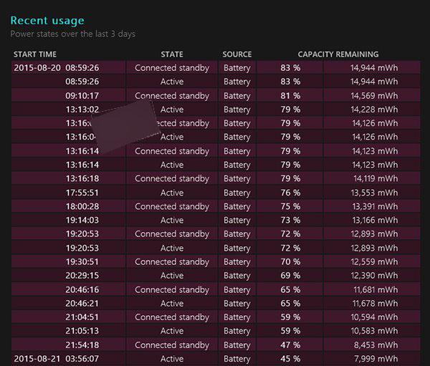Click the 18:00:28 start time entry
The width and height of the screenshot is (430, 366).
(82, 206)
